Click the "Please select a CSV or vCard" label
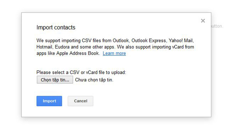The height and width of the screenshot is (137, 239). tap(81, 73)
